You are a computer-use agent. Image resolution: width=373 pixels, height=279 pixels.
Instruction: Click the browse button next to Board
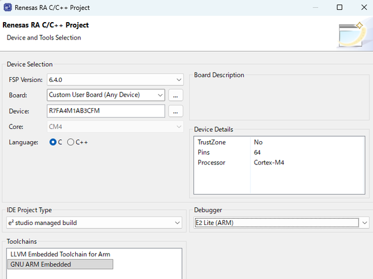[175, 95]
